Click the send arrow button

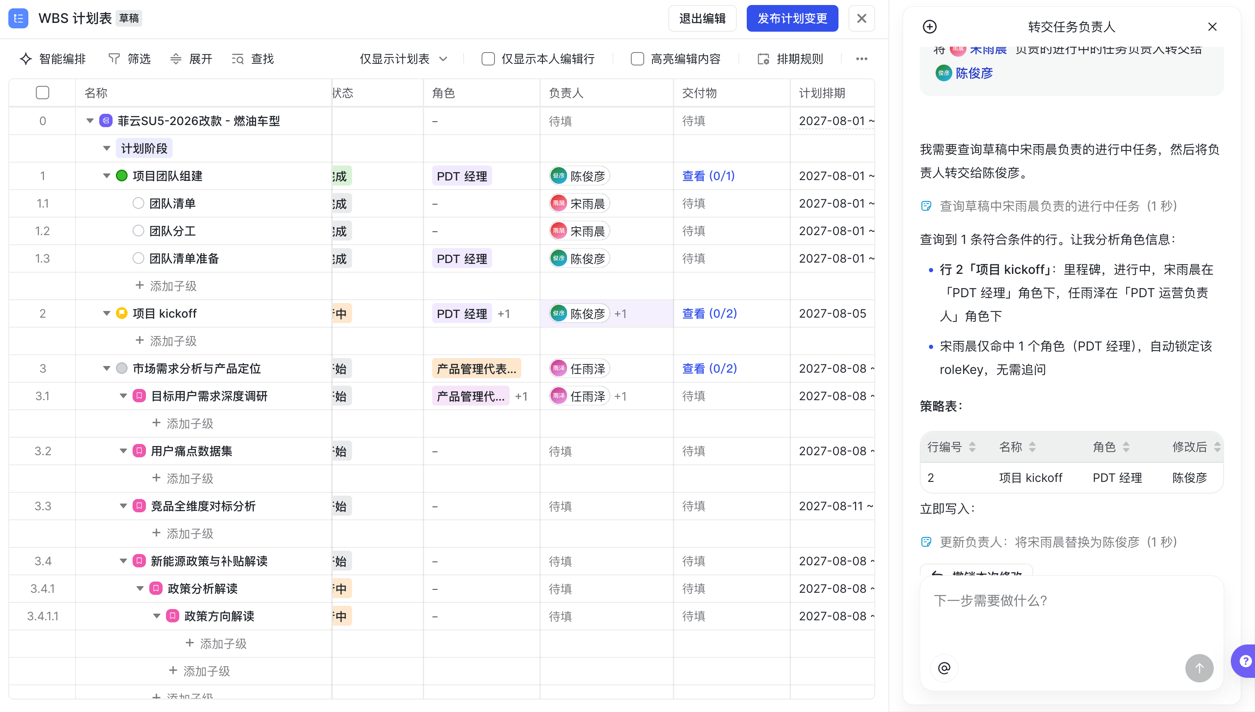point(1199,668)
